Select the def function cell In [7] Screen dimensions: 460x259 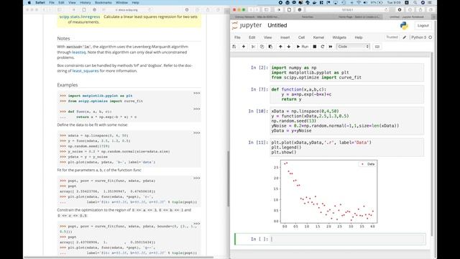[346, 94]
